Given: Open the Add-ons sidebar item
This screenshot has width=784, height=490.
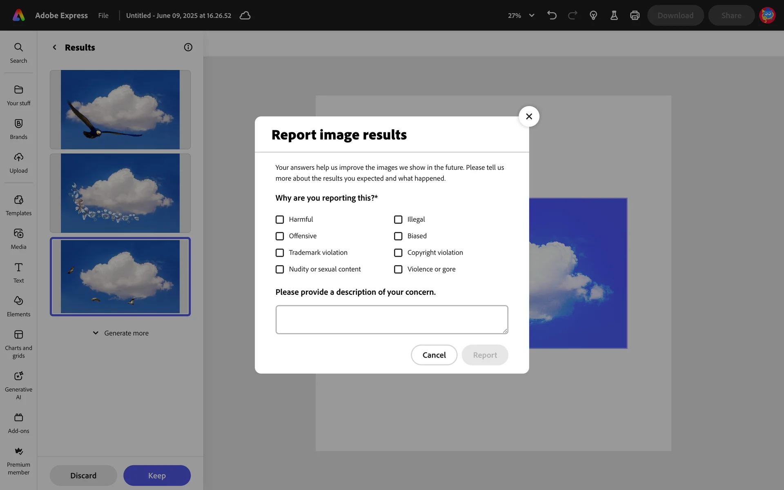Looking at the screenshot, I should click(x=18, y=418).
